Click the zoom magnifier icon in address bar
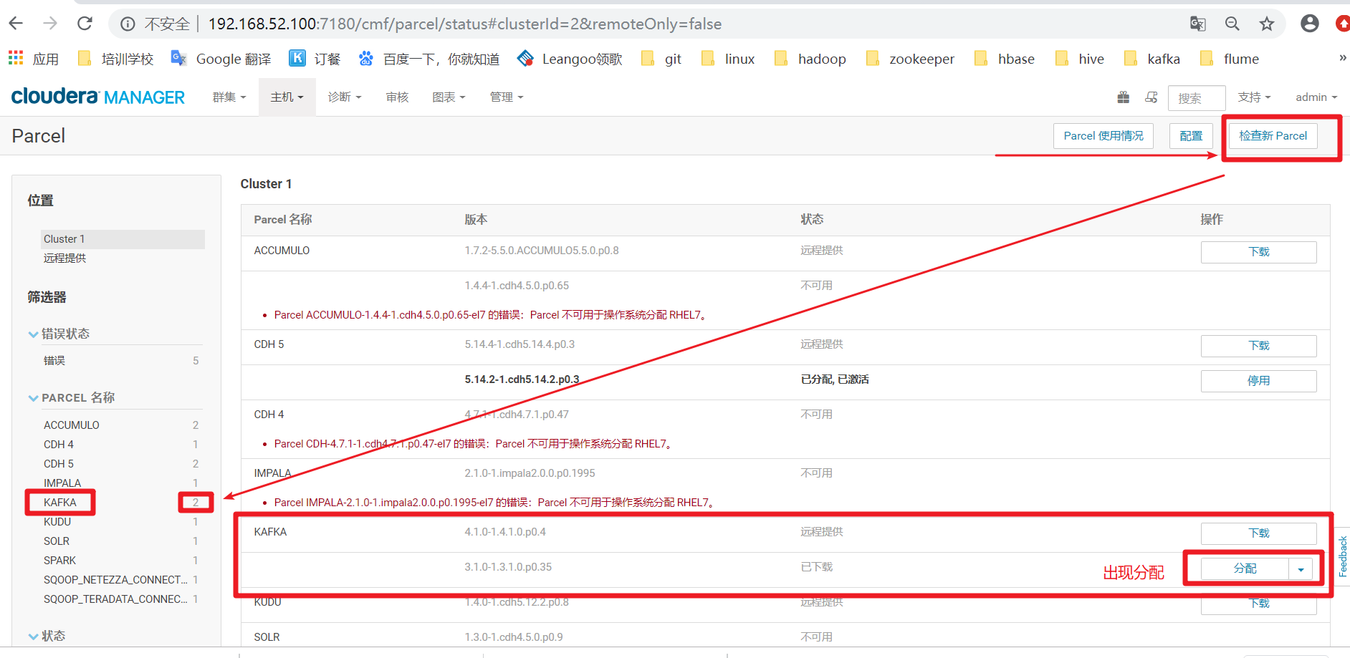The width and height of the screenshot is (1350, 658). [x=1232, y=24]
